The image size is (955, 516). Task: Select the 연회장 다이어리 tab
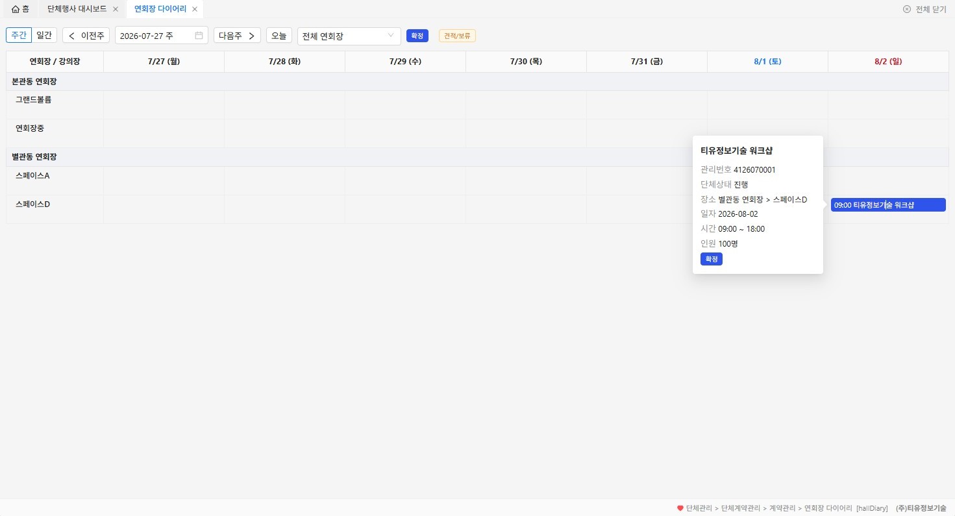(160, 9)
